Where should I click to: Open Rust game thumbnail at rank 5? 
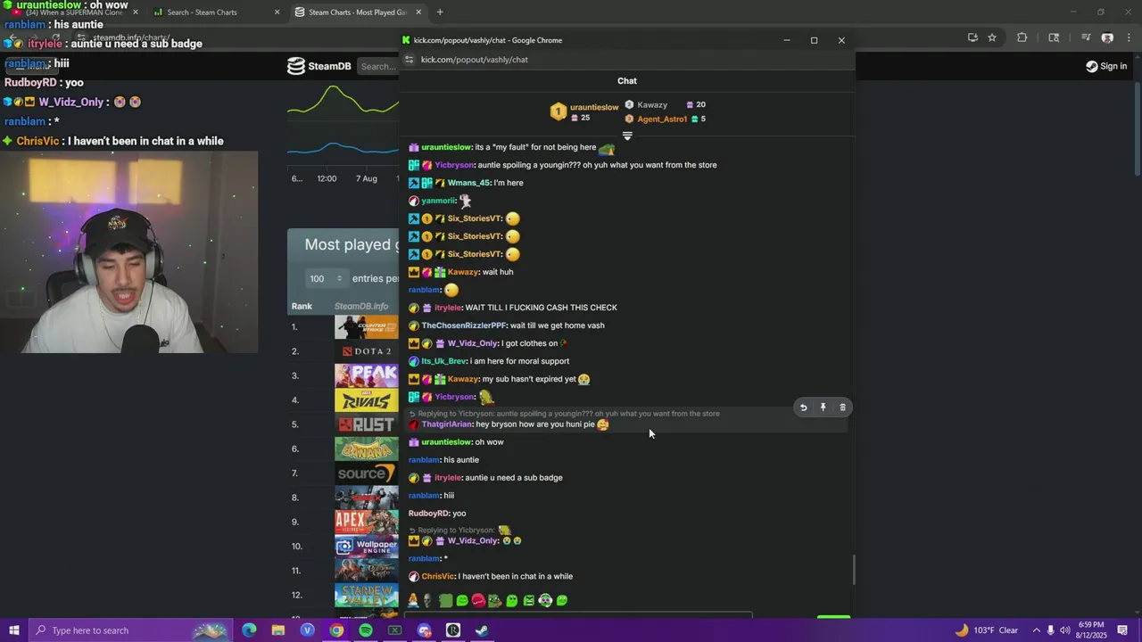click(367, 424)
